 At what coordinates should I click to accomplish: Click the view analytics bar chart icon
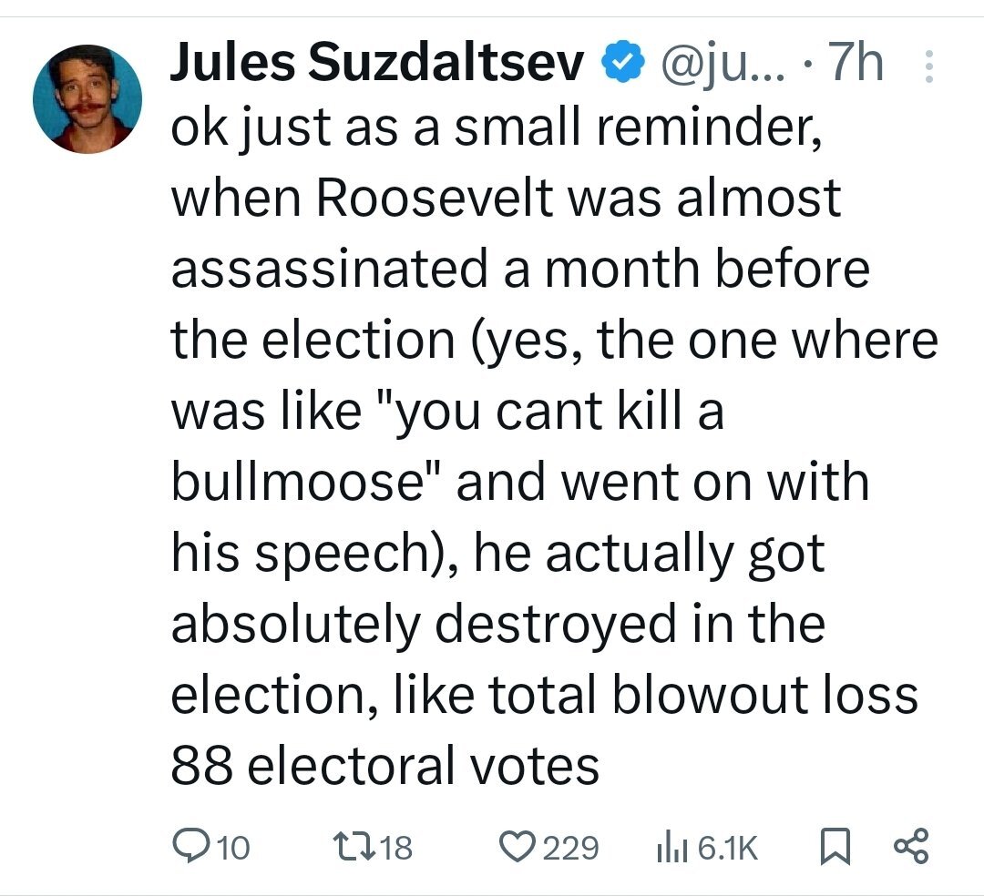[x=671, y=848]
